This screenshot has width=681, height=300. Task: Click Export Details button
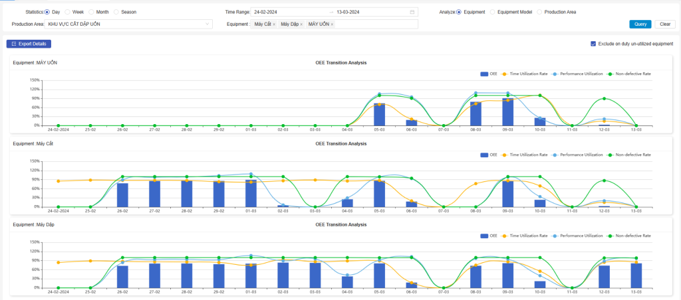coord(29,44)
